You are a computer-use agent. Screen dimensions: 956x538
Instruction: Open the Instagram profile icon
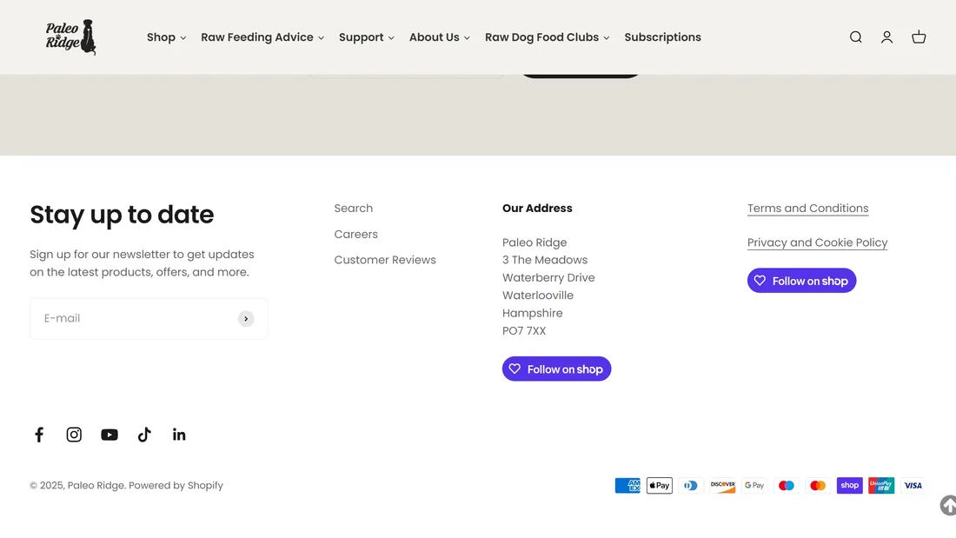click(74, 435)
